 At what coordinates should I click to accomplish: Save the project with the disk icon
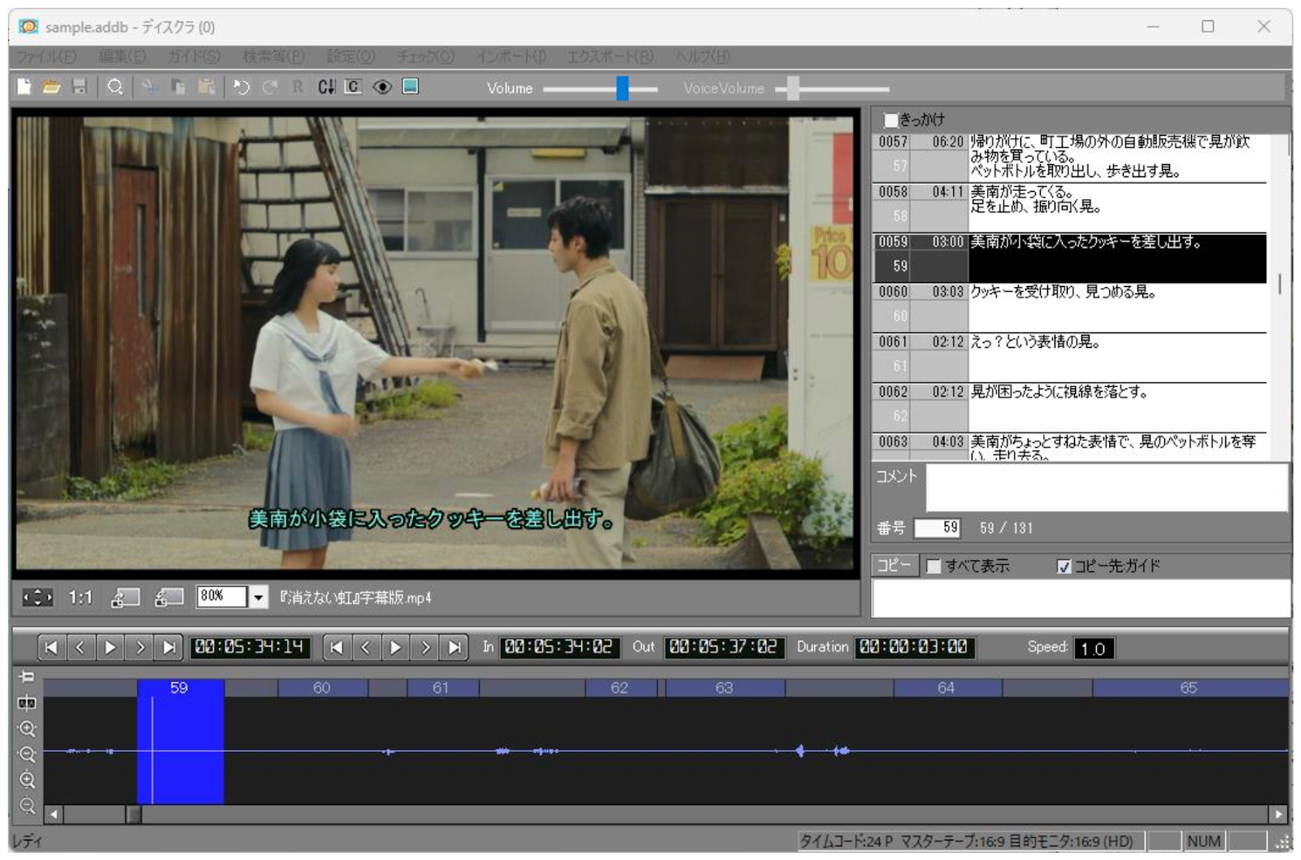point(79,87)
